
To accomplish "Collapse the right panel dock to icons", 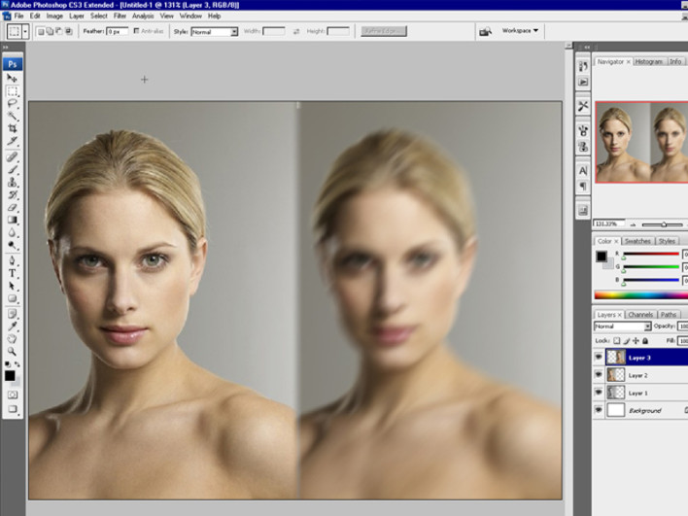I will click(586, 47).
